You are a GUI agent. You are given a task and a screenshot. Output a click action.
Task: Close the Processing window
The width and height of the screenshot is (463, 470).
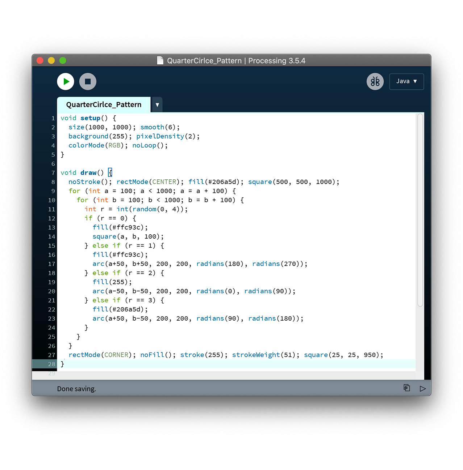coord(40,60)
